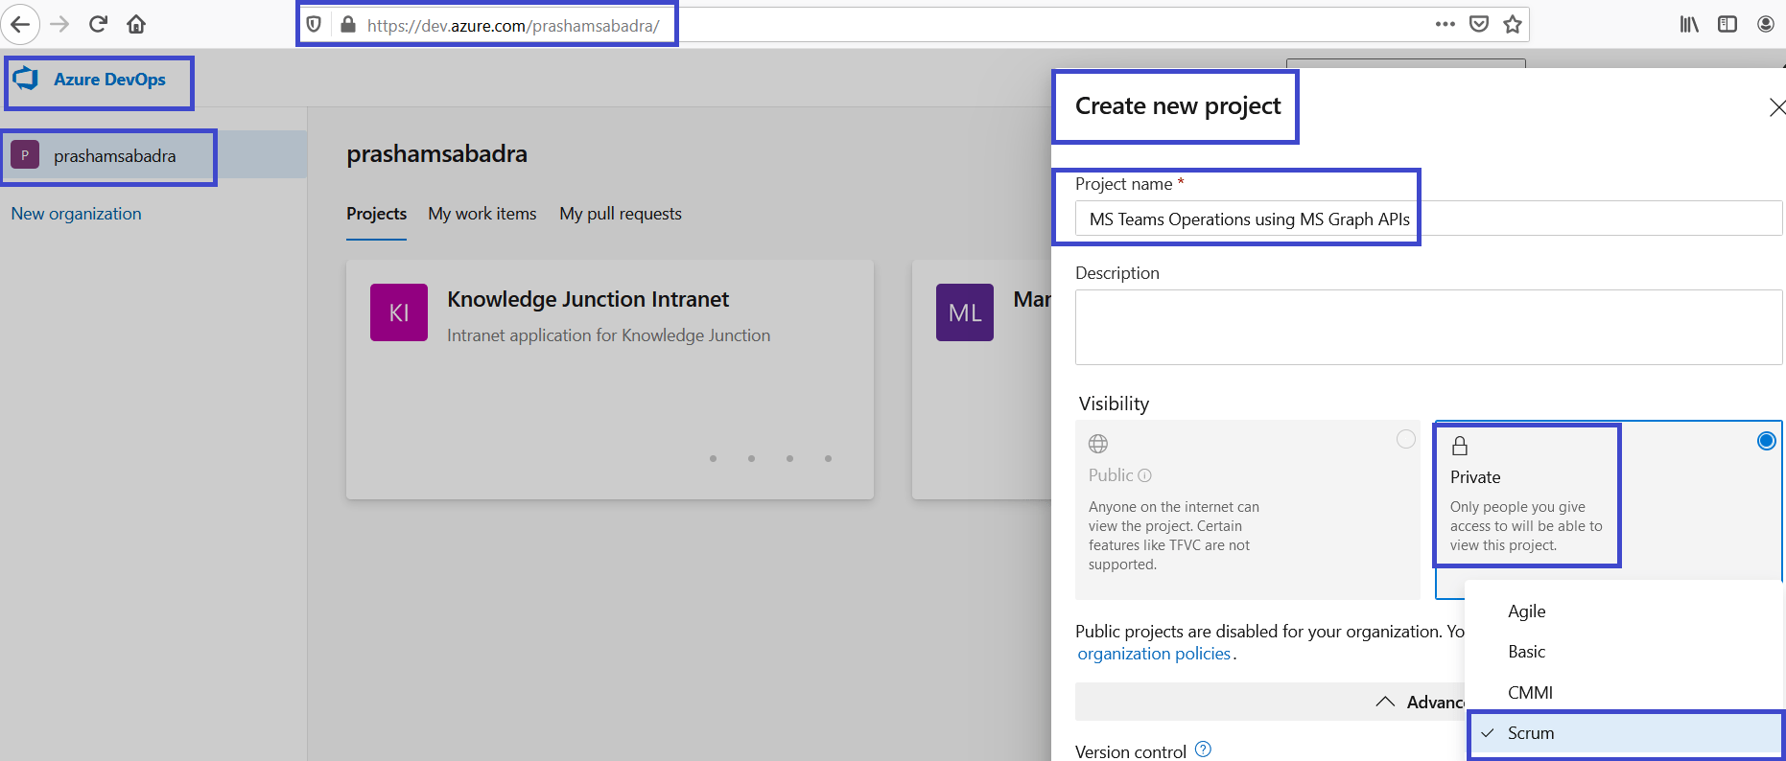Select prashamsabadra organization avatar P
The width and height of the screenshot is (1786, 761).
tap(25, 155)
